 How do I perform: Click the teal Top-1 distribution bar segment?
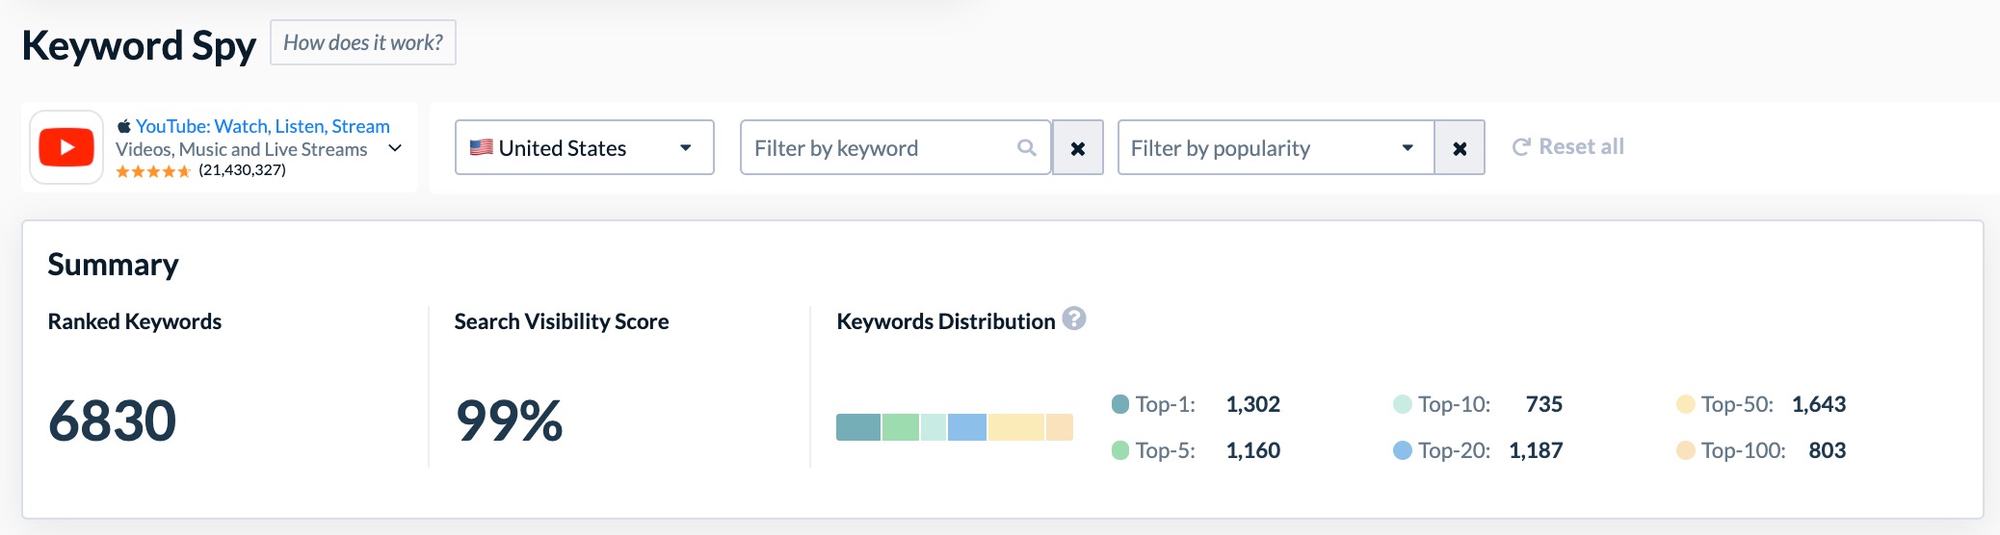[858, 427]
